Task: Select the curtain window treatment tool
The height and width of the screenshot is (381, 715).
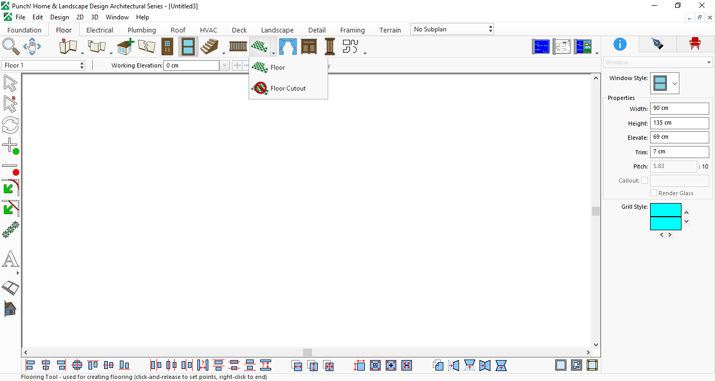Action: 287,47
